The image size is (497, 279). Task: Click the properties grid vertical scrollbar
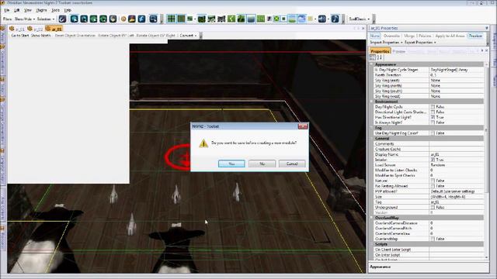tap(487, 160)
